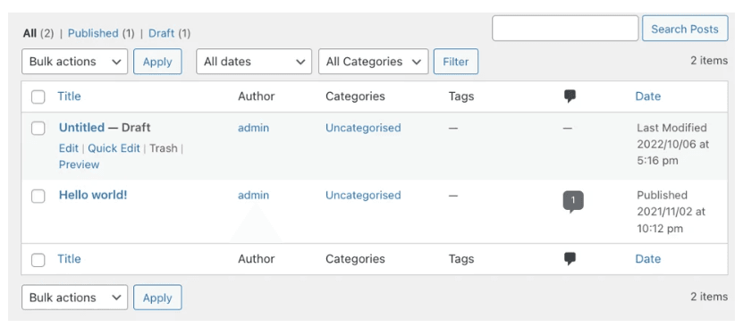Click the Author column label in the top header

pos(257,96)
